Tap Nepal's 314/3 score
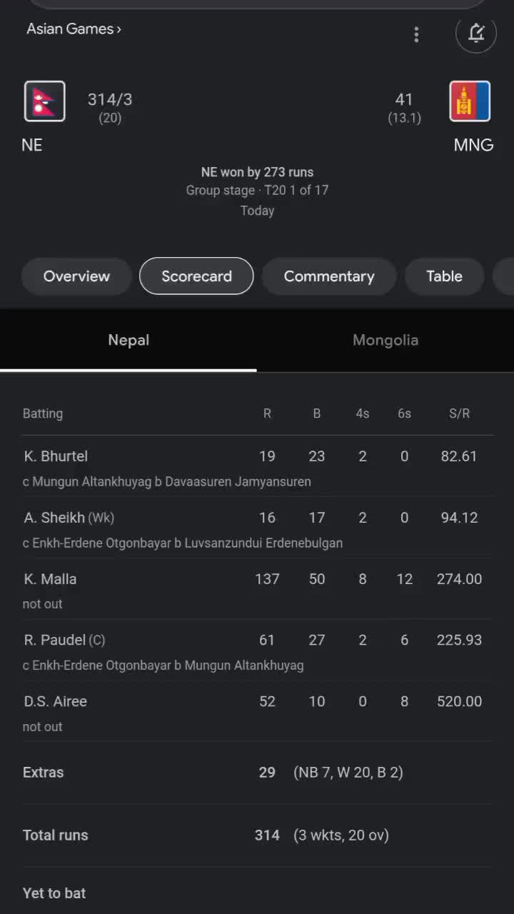 [110, 100]
